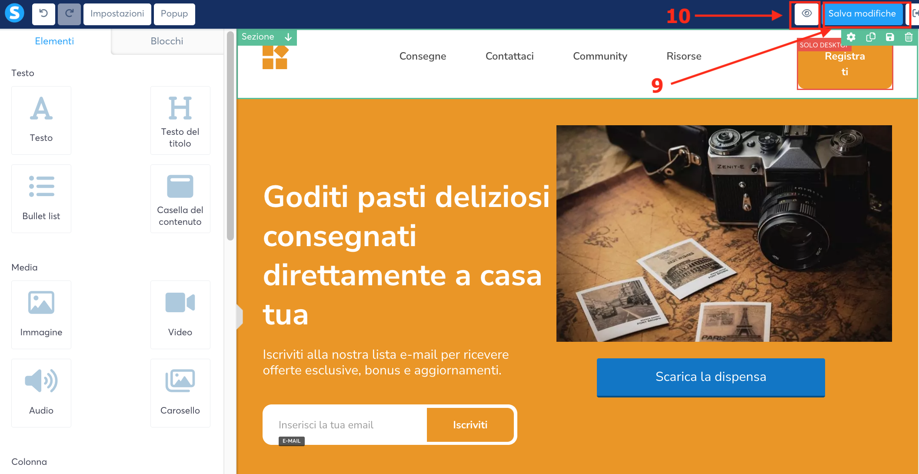Image resolution: width=919 pixels, height=474 pixels.
Task: Toggle page preview eye icon
Action: pos(806,14)
